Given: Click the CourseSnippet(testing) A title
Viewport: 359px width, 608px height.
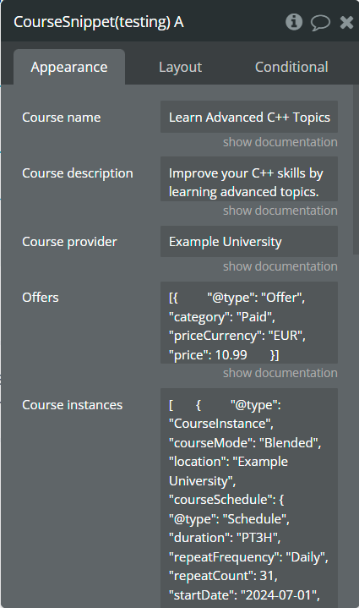Looking at the screenshot, I should tap(99, 22).
